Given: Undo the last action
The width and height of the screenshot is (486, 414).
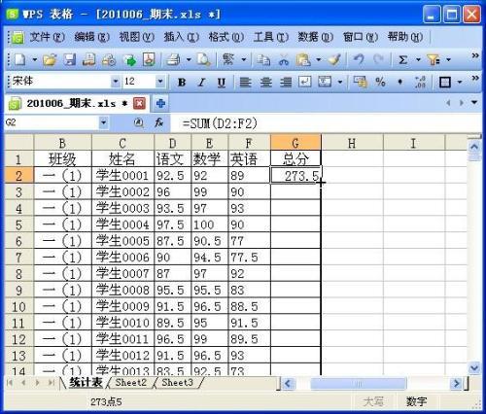Looking at the screenshot, I should click(359, 60).
